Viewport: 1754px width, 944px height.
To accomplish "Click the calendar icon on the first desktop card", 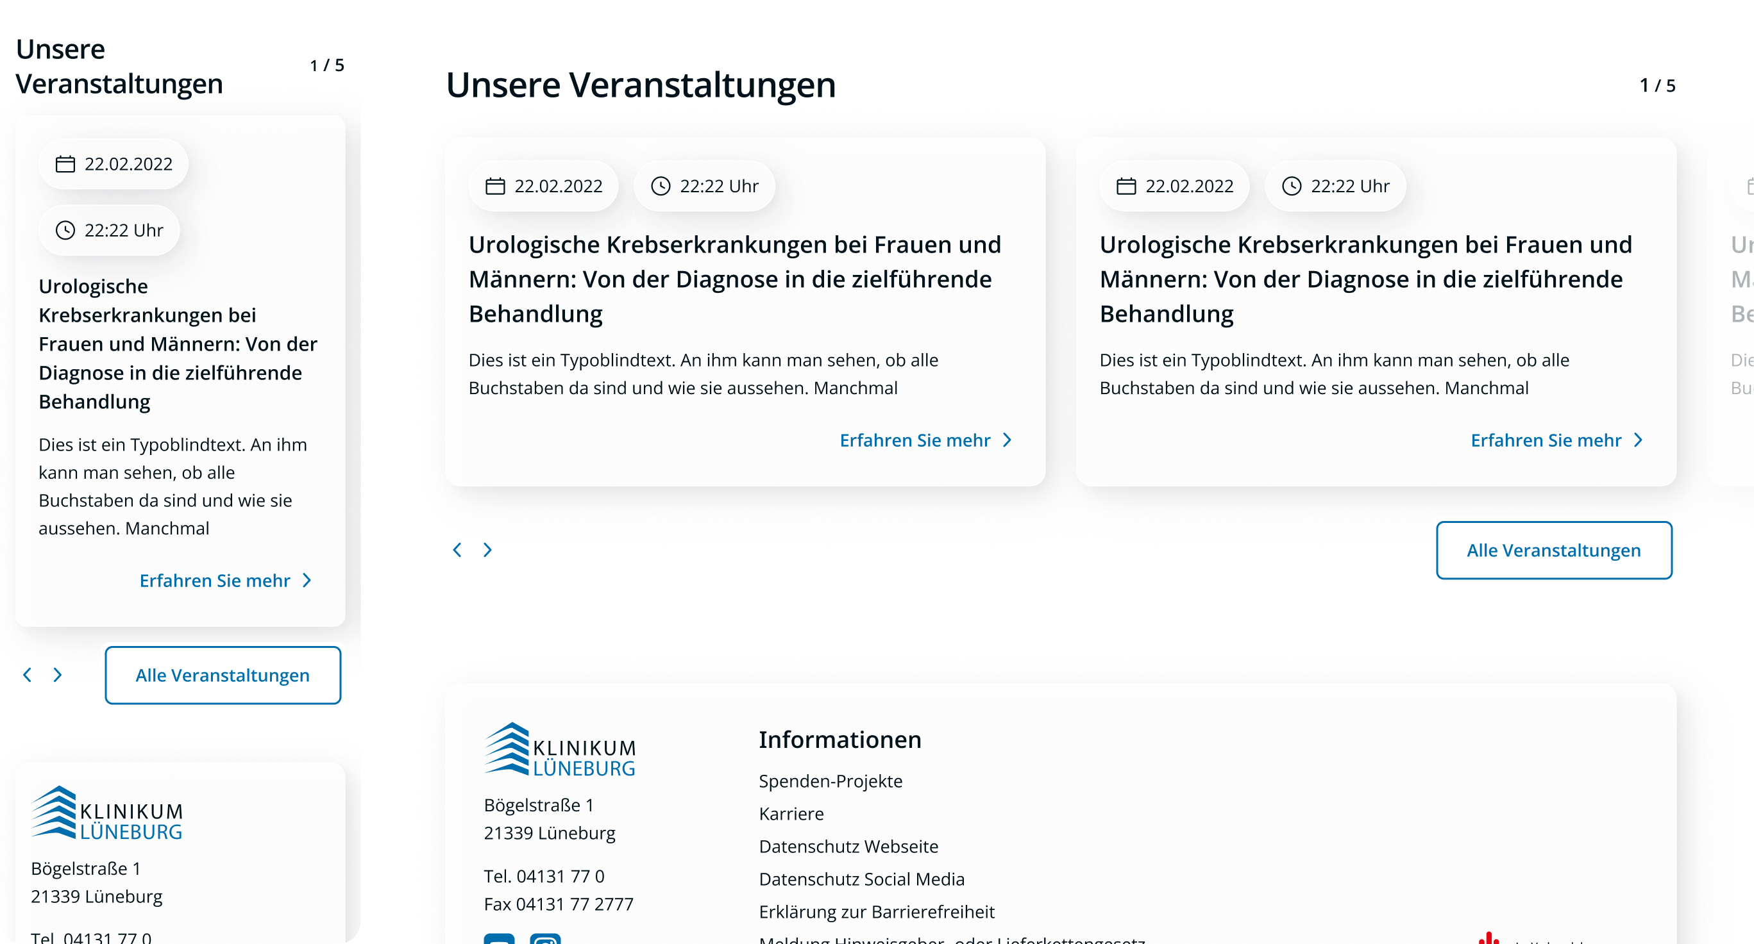I will pos(495,186).
